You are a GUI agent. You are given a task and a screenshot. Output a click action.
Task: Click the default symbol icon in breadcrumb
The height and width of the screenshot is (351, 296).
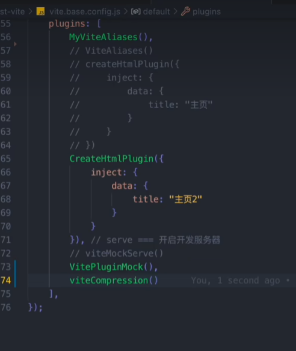tap(136, 11)
